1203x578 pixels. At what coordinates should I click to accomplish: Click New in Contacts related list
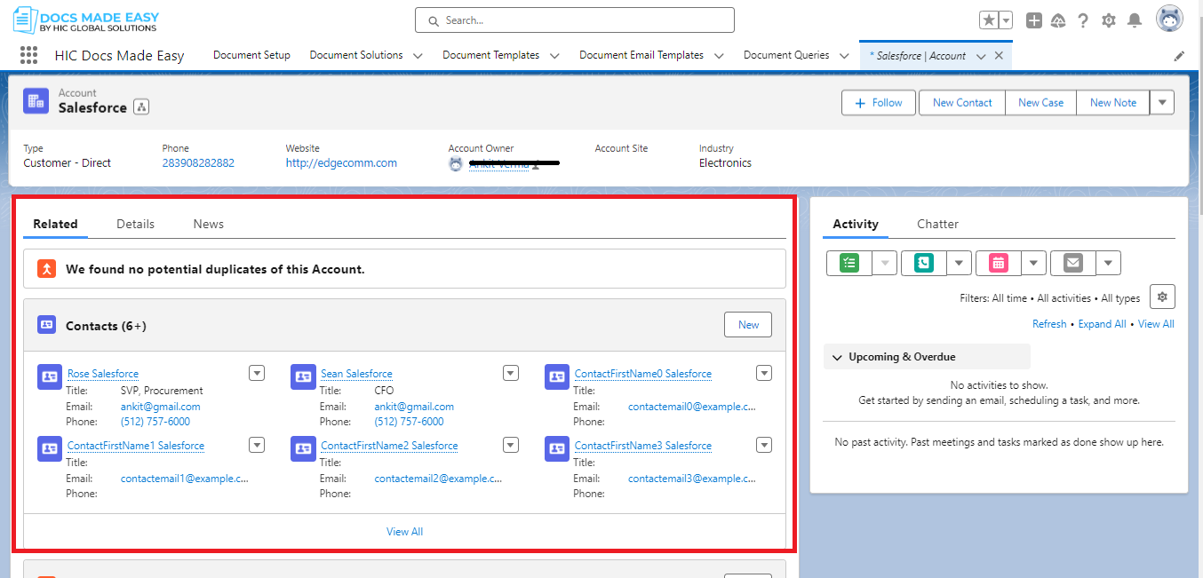pos(748,325)
